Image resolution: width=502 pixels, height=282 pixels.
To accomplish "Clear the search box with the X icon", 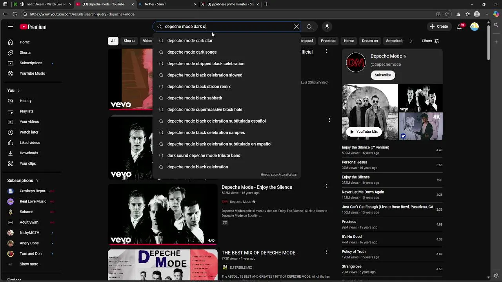I will 296,27.
